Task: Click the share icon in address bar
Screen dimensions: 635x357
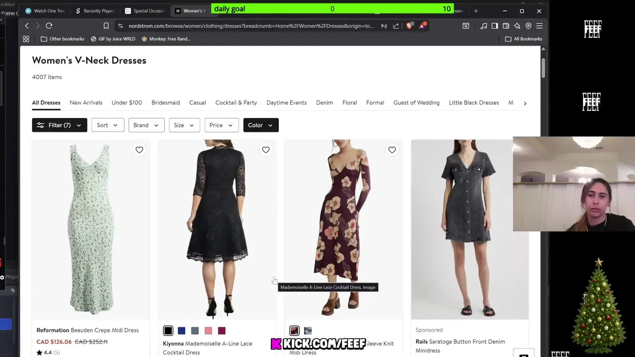Action: (x=396, y=26)
